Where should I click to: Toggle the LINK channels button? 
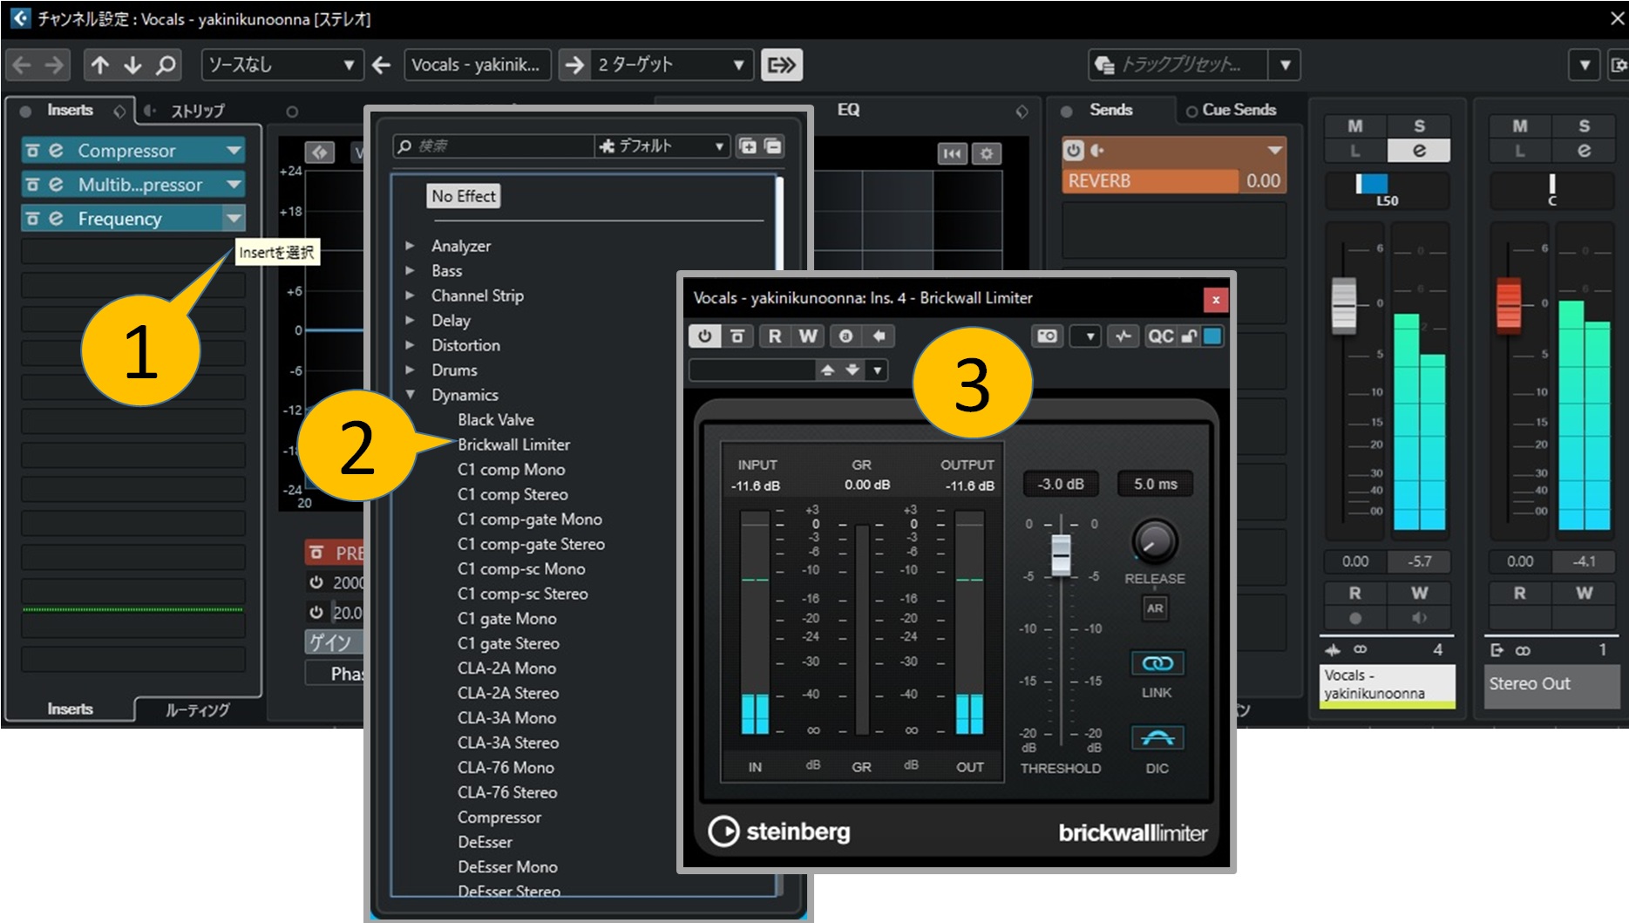[1157, 663]
